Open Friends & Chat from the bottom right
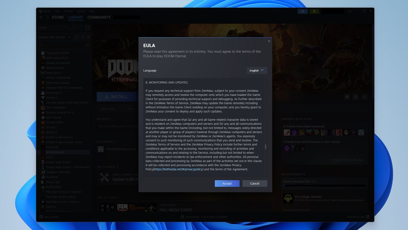 [358, 217]
